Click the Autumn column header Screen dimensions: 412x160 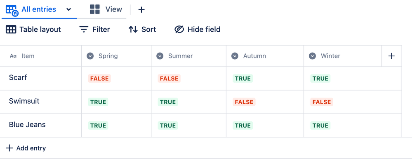(265, 56)
